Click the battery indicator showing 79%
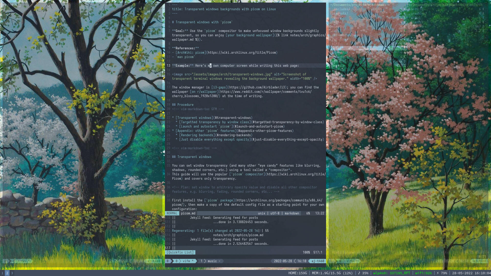The height and width of the screenshot is (276, 491). [x=442, y=273]
